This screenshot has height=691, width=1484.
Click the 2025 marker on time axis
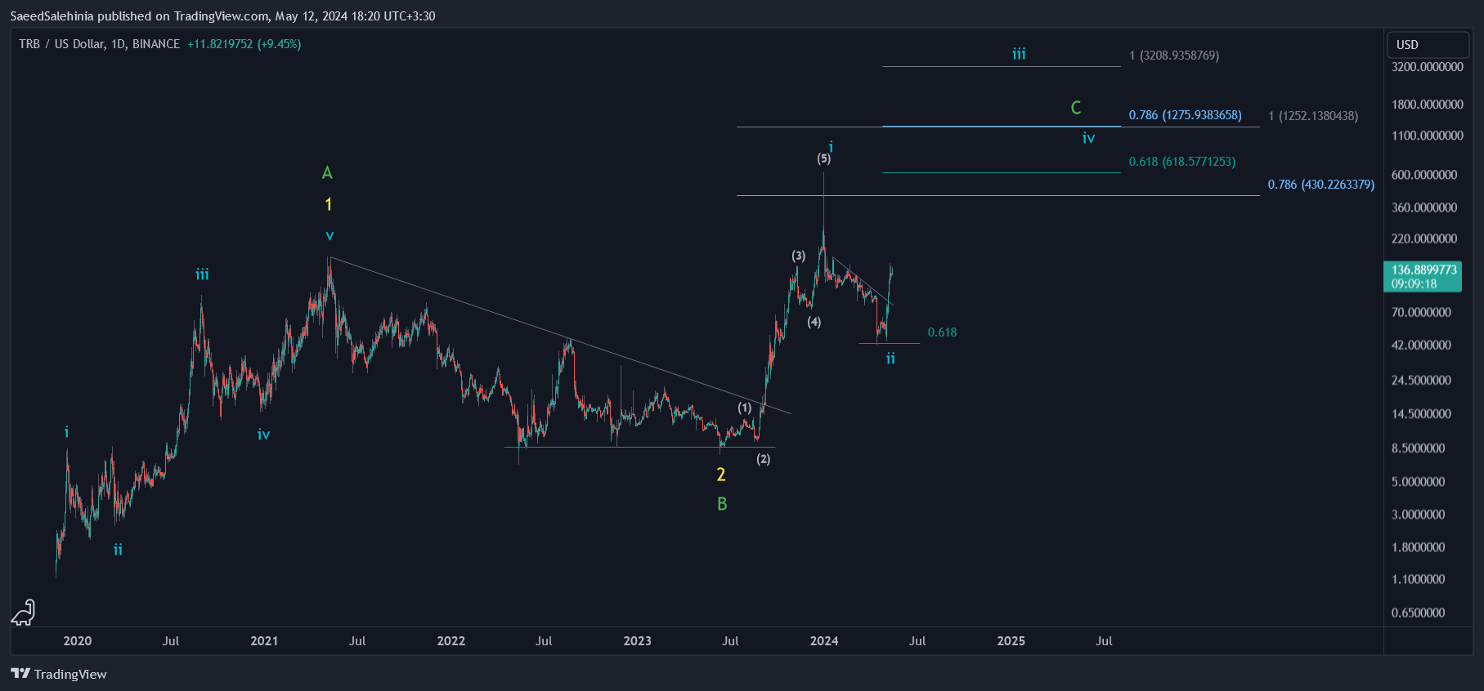point(1011,641)
